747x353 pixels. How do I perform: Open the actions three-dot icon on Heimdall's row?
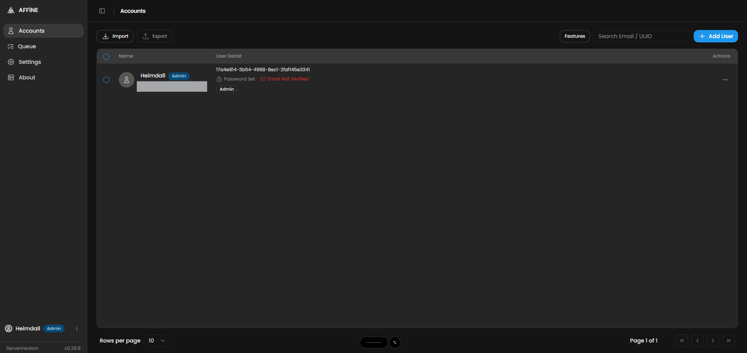[725, 80]
